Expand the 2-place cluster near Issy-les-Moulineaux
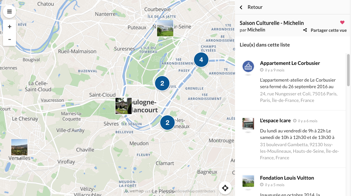Image resolution: width=351 pixels, height=196 pixels. point(167,123)
